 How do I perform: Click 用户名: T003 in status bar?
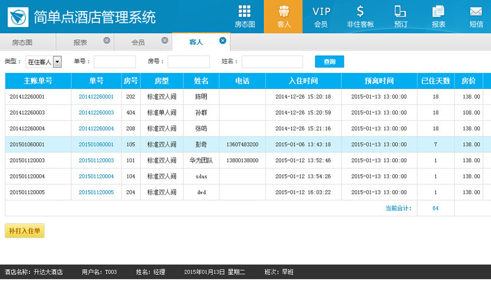click(99, 272)
